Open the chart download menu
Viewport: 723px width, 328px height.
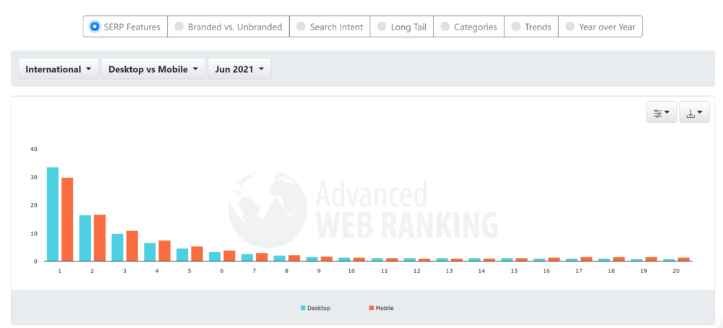pos(694,113)
